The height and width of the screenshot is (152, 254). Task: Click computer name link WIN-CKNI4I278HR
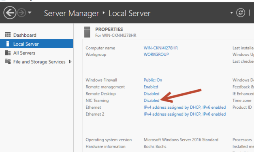[x=161, y=48]
